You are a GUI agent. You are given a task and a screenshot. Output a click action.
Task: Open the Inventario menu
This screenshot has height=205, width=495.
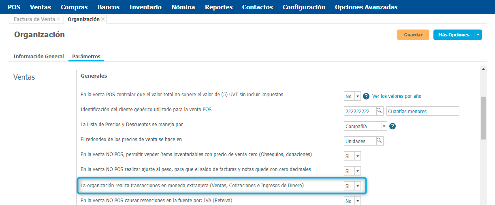[145, 7]
